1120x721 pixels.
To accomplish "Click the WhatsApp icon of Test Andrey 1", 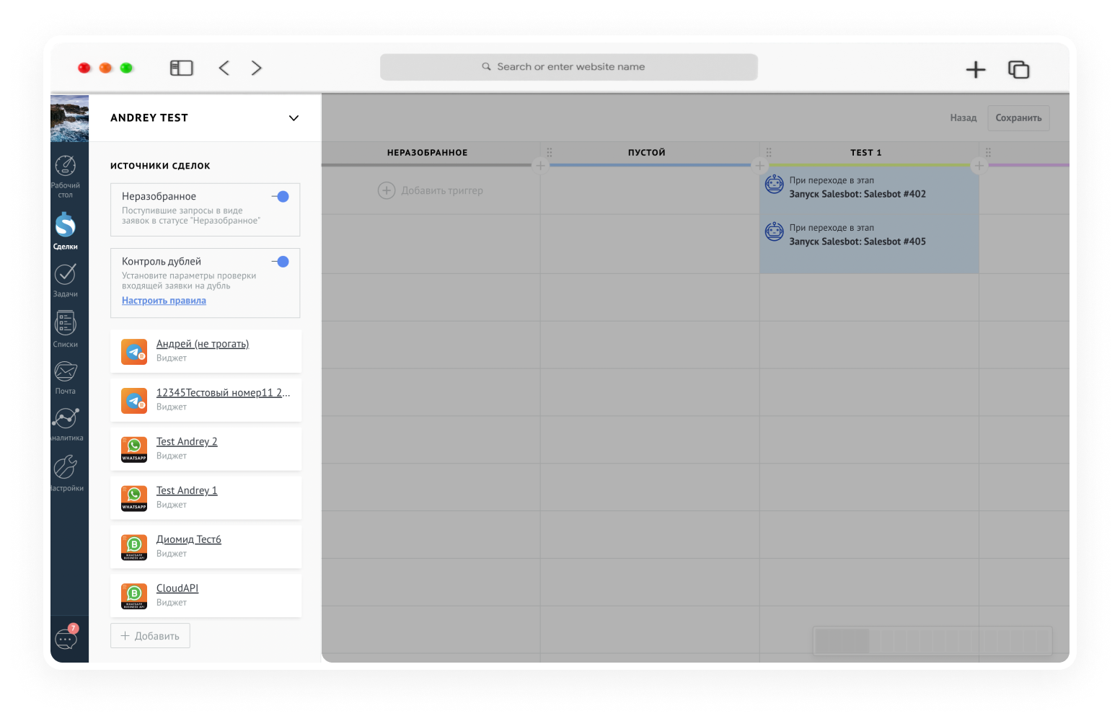I will pos(134,499).
